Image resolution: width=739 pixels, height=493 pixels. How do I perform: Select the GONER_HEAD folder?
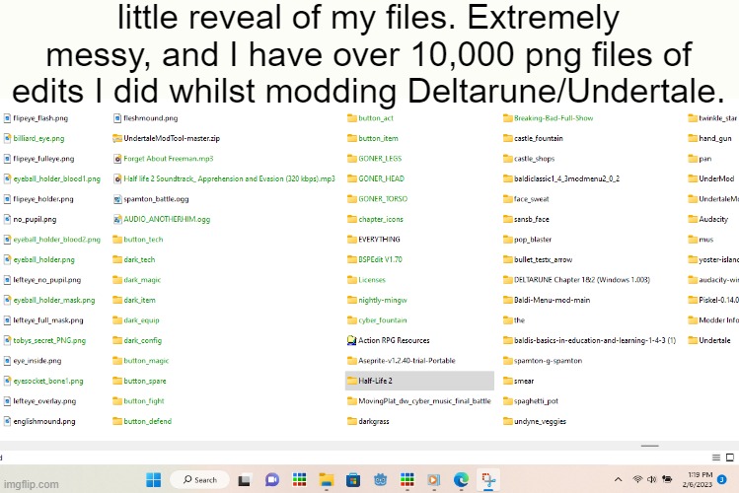pos(376,178)
